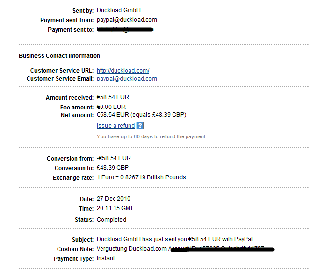331x271 pixels.
Task: Click the date 27 Dec 2010
Action: (x=114, y=199)
